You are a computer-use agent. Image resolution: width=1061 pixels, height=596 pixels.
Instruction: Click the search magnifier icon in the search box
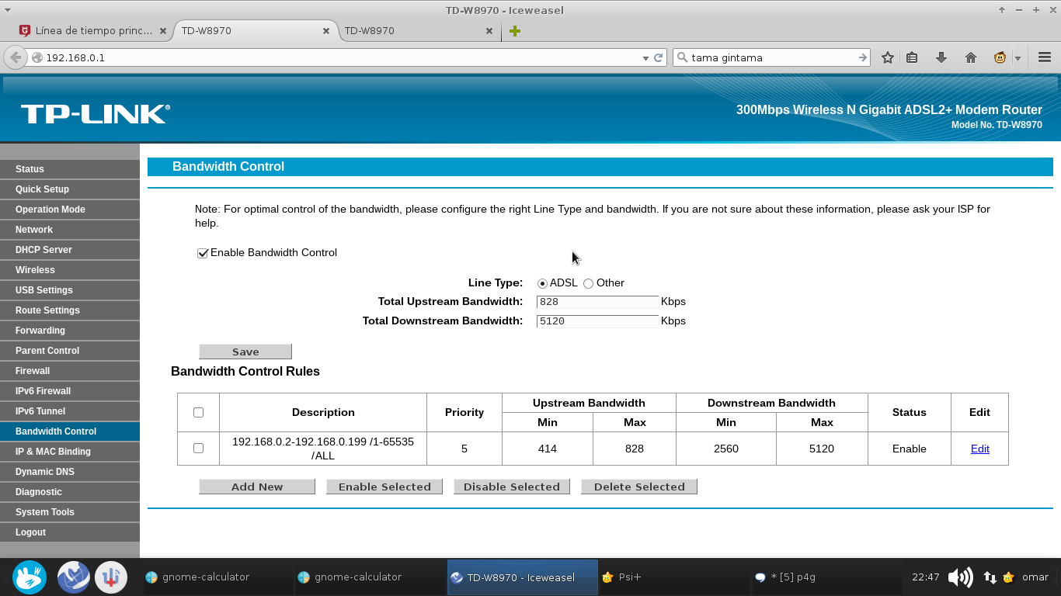click(x=682, y=57)
